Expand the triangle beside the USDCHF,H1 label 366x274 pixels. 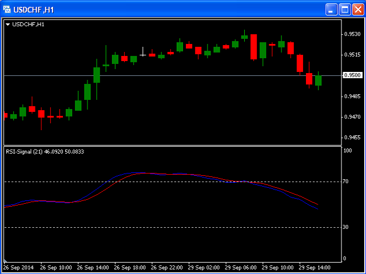7,25
